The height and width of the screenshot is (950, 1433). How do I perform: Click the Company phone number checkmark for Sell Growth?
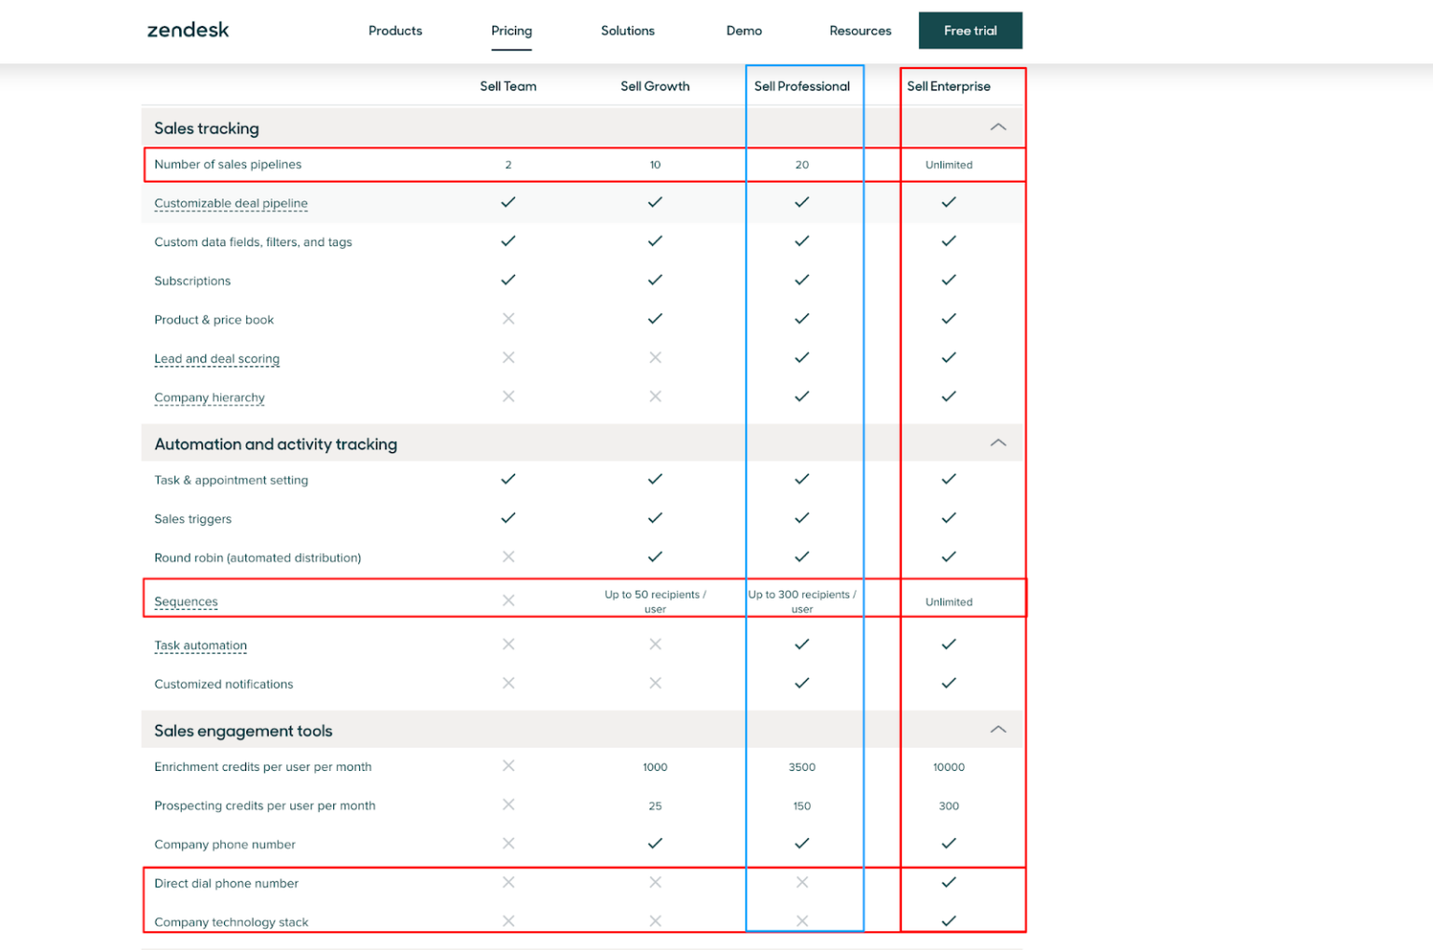click(655, 843)
